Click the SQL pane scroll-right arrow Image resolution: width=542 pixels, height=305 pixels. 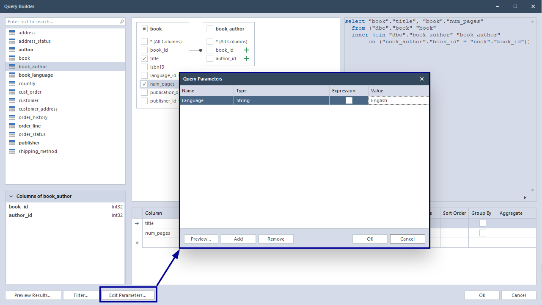525,197
